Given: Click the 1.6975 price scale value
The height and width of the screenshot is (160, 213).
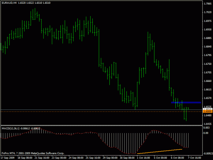Looking at the screenshot, I should 208,21.
